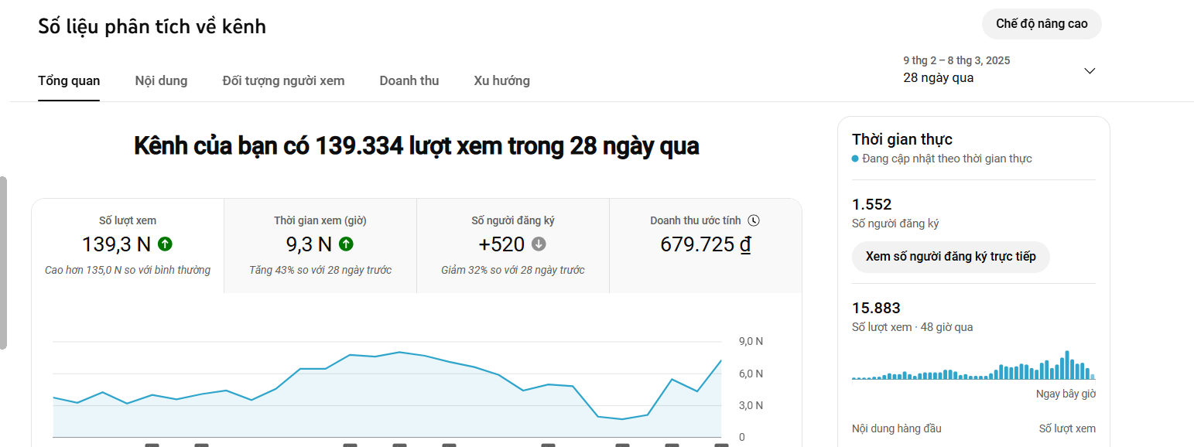Open the Nội dung tab
This screenshot has height=447, width=1194.
point(161,80)
